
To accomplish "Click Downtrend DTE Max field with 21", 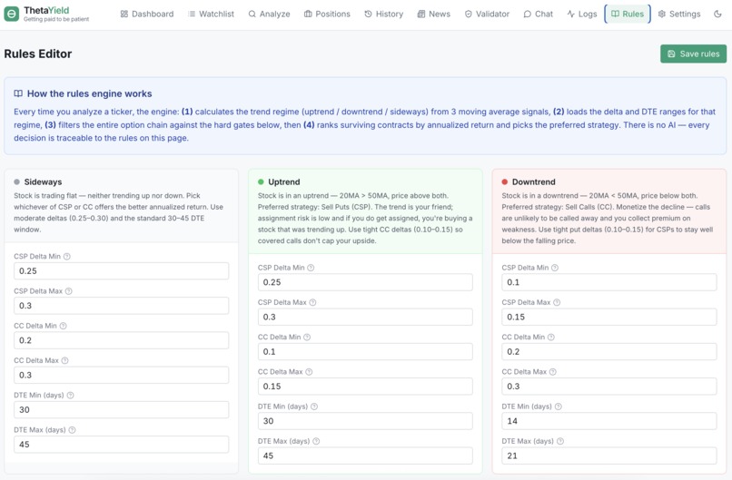I will click(x=609, y=456).
